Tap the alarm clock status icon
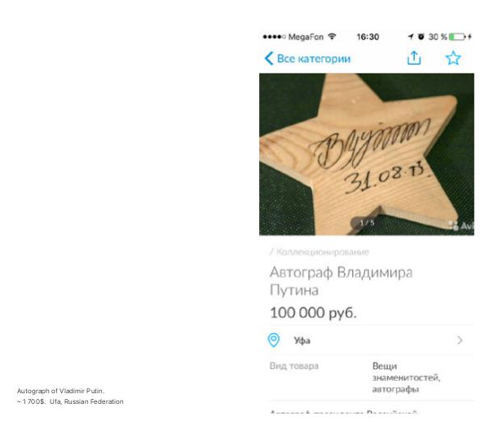 pyautogui.click(x=421, y=37)
